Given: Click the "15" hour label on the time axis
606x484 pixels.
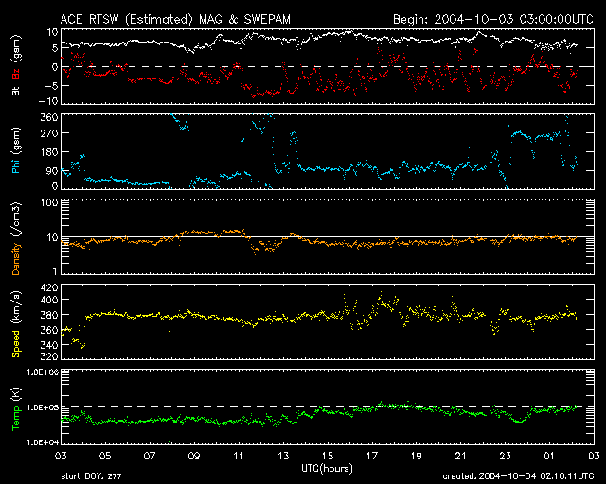Looking at the screenshot, I should pyautogui.click(x=328, y=456).
